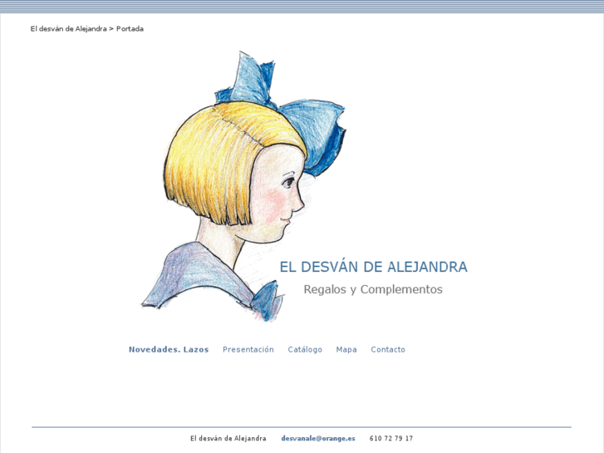The width and height of the screenshot is (604, 453).
Task: Click the footer text El desván de Alejandra
Action: tap(228, 438)
